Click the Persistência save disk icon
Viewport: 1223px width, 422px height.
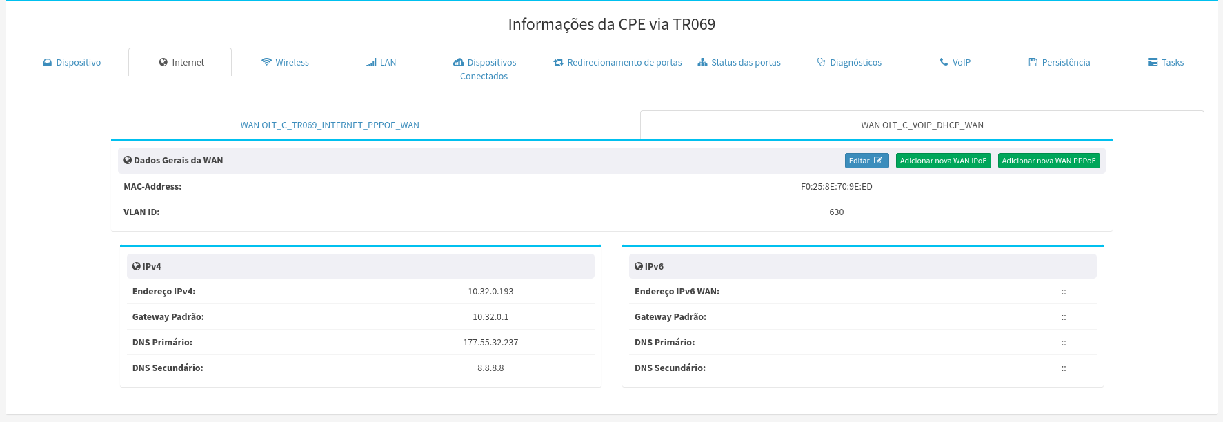click(1033, 62)
